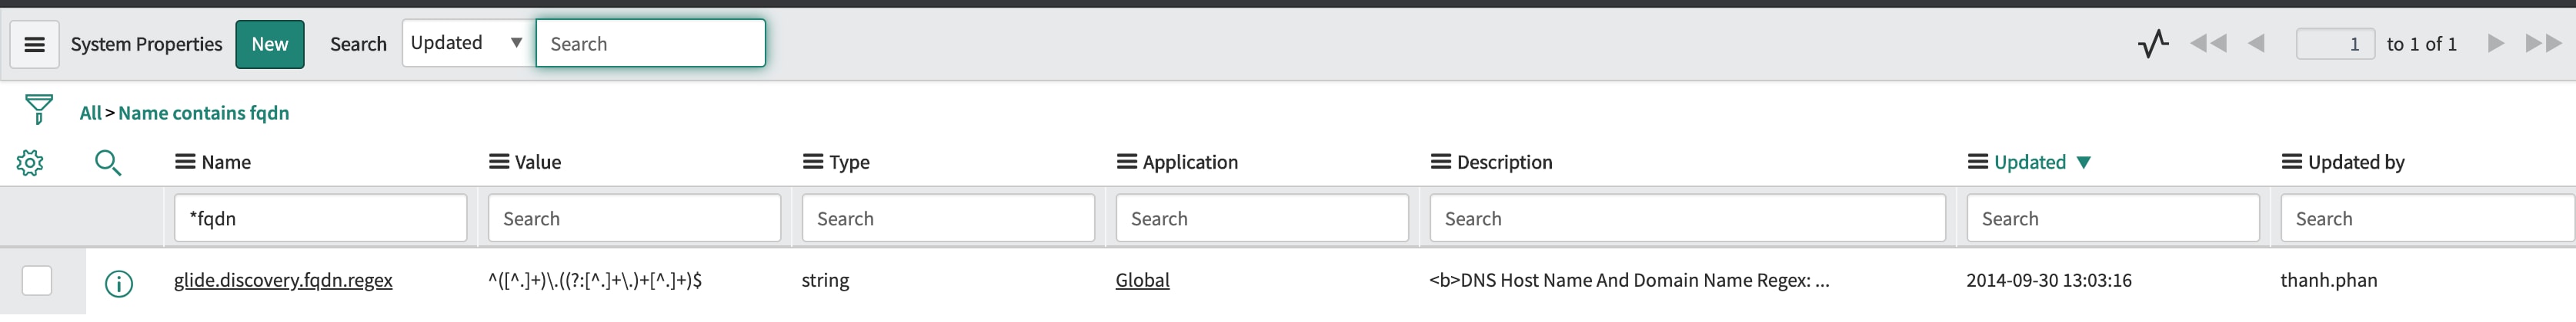
Task: Open the Global application link
Action: pyautogui.click(x=1142, y=280)
